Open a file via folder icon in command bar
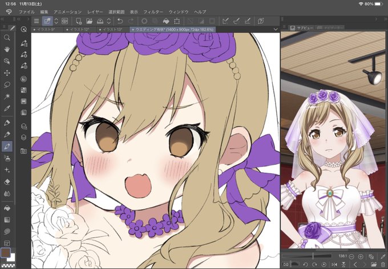Viewport: 388px width, 269px height. click(x=90, y=21)
